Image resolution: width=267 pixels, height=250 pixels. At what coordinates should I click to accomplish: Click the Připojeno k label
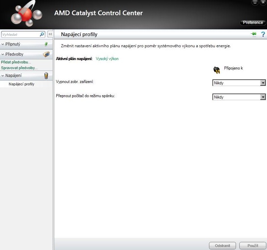tap(233, 68)
